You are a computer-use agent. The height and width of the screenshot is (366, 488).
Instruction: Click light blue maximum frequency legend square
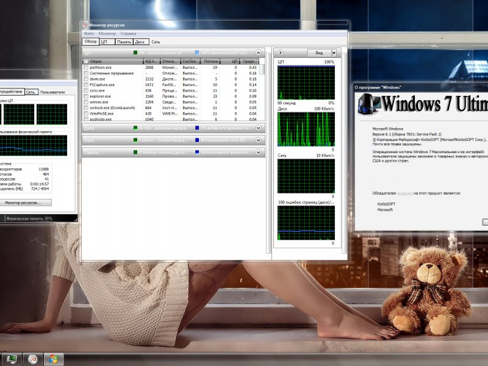(197, 52)
